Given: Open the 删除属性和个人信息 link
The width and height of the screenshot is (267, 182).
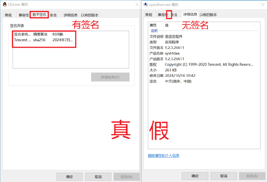Looking at the screenshot, I should click(x=163, y=156).
